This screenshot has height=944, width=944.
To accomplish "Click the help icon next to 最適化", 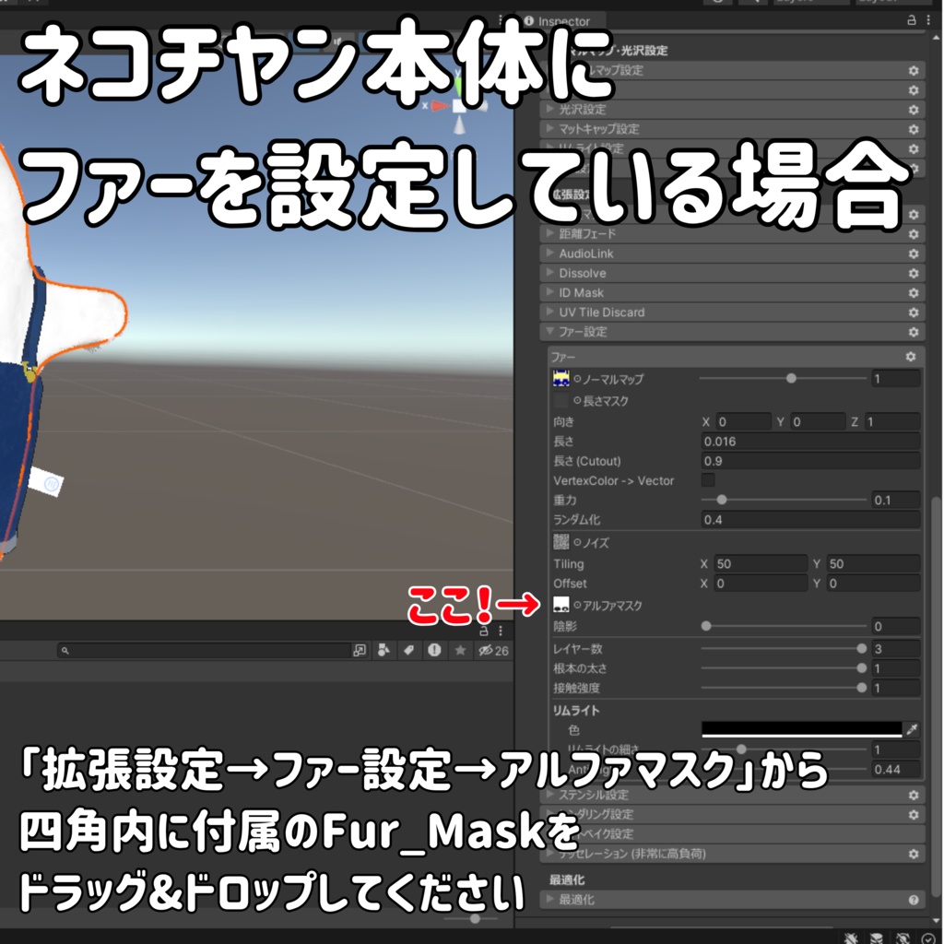I will [x=912, y=898].
